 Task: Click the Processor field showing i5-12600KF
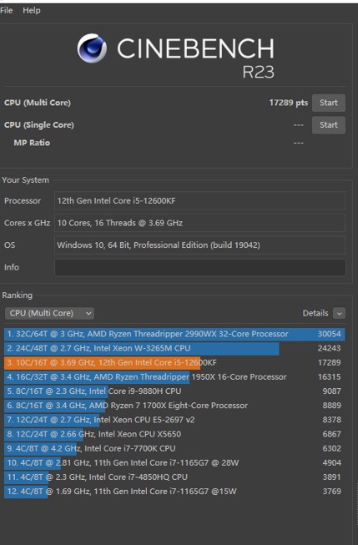(x=199, y=200)
